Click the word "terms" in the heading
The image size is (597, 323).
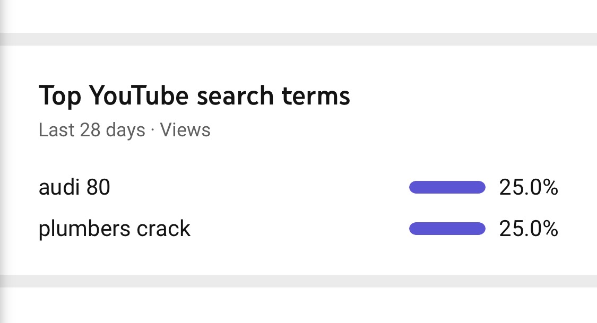[316, 96]
